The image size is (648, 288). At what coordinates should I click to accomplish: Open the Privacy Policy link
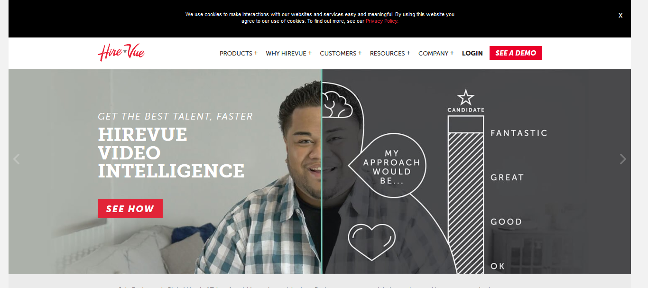click(382, 21)
